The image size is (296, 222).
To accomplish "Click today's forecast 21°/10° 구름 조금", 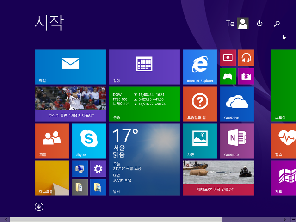I will (127, 168).
